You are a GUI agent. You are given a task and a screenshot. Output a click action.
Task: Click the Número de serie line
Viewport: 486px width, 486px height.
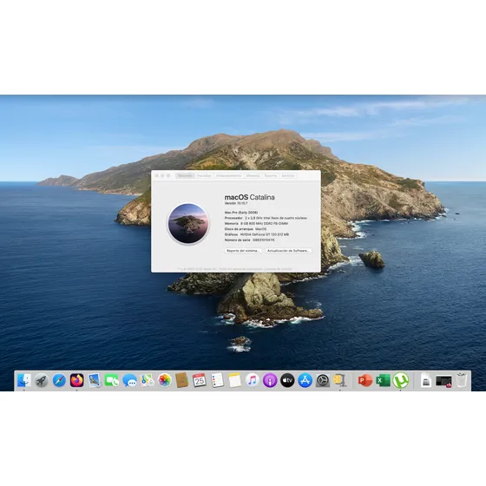[x=250, y=240]
